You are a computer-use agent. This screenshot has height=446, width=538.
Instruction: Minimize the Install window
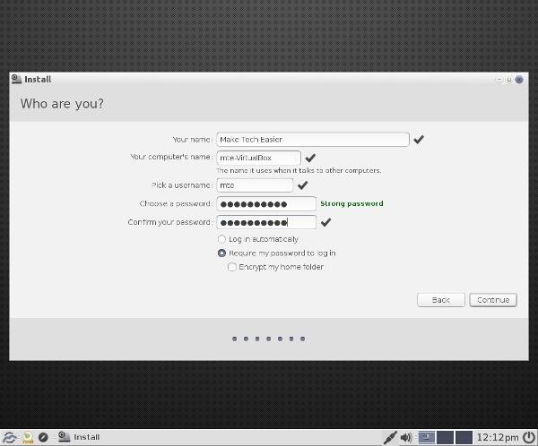click(499, 80)
